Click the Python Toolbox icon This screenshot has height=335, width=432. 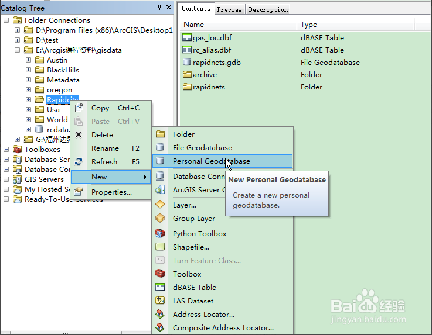[160, 233]
